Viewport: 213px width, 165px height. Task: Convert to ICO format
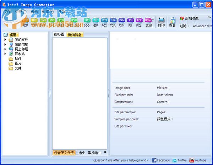(87, 23)
